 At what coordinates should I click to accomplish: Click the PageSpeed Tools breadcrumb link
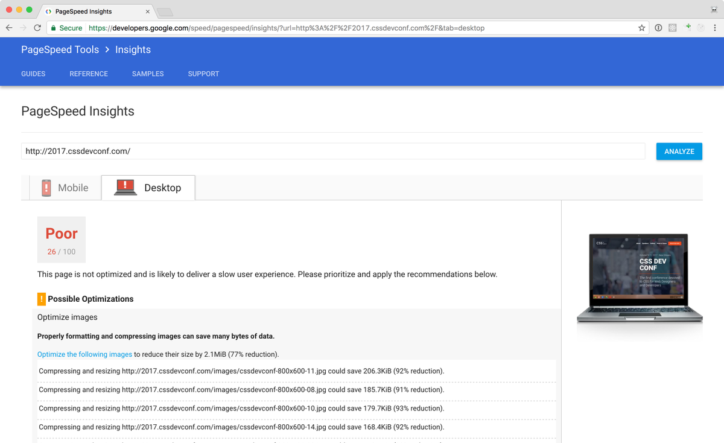tap(60, 49)
